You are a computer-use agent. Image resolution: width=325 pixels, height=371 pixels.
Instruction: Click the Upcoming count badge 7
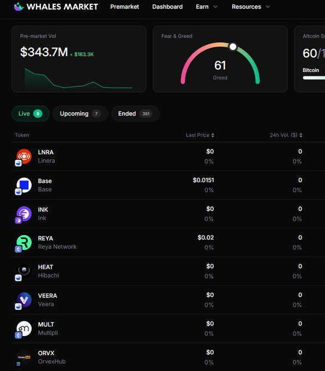[x=97, y=113]
